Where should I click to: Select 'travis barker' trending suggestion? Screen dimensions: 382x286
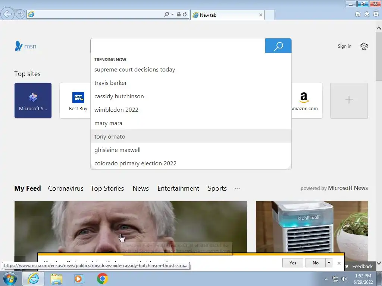[x=191, y=83]
